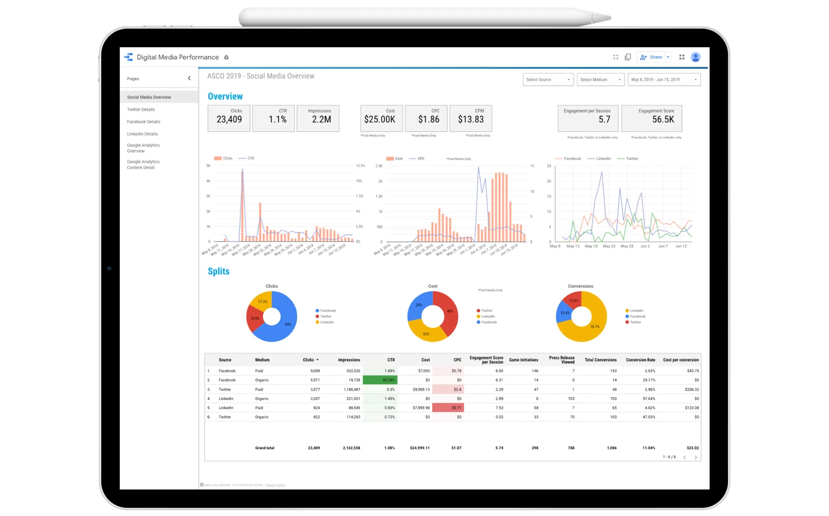Viewport: 829px width, 516px height.
Task: Open the May 8 - Jun 15 date range picker
Action: pyautogui.click(x=662, y=79)
